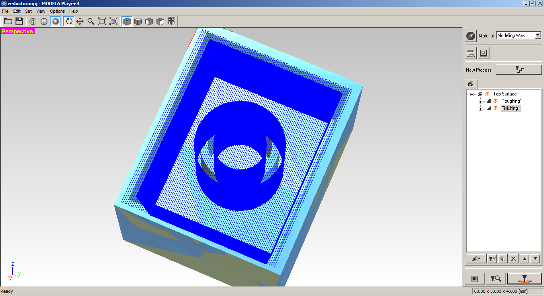Image resolution: width=544 pixels, height=296 pixels.
Task: Collapse the Top Surface tree node
Action: [472, 94]
